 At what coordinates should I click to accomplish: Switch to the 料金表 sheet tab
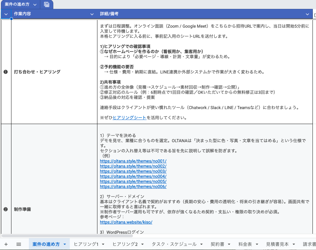click(x=245, y=244)
